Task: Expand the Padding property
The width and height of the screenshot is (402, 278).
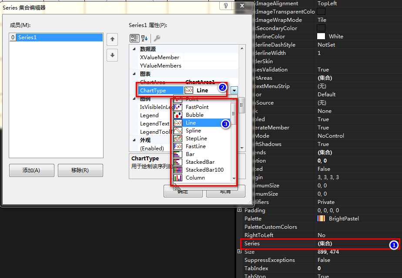Action: click(239, 210)
